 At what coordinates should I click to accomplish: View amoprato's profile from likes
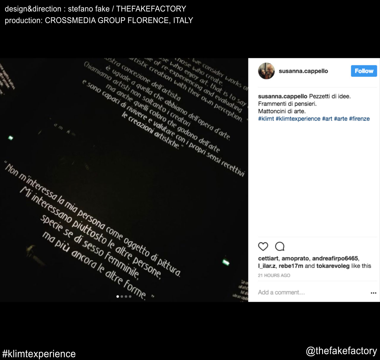(295, 258)
